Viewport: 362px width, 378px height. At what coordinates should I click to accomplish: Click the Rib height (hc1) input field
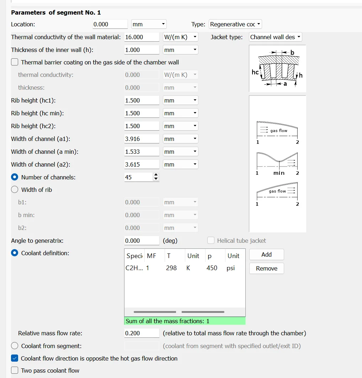[x=142, y=100]
